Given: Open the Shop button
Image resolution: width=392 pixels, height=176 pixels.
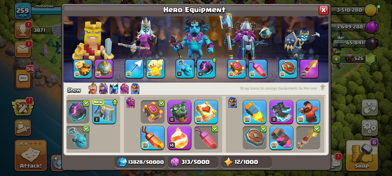Looking at the screenshot, I should point(362,155).
